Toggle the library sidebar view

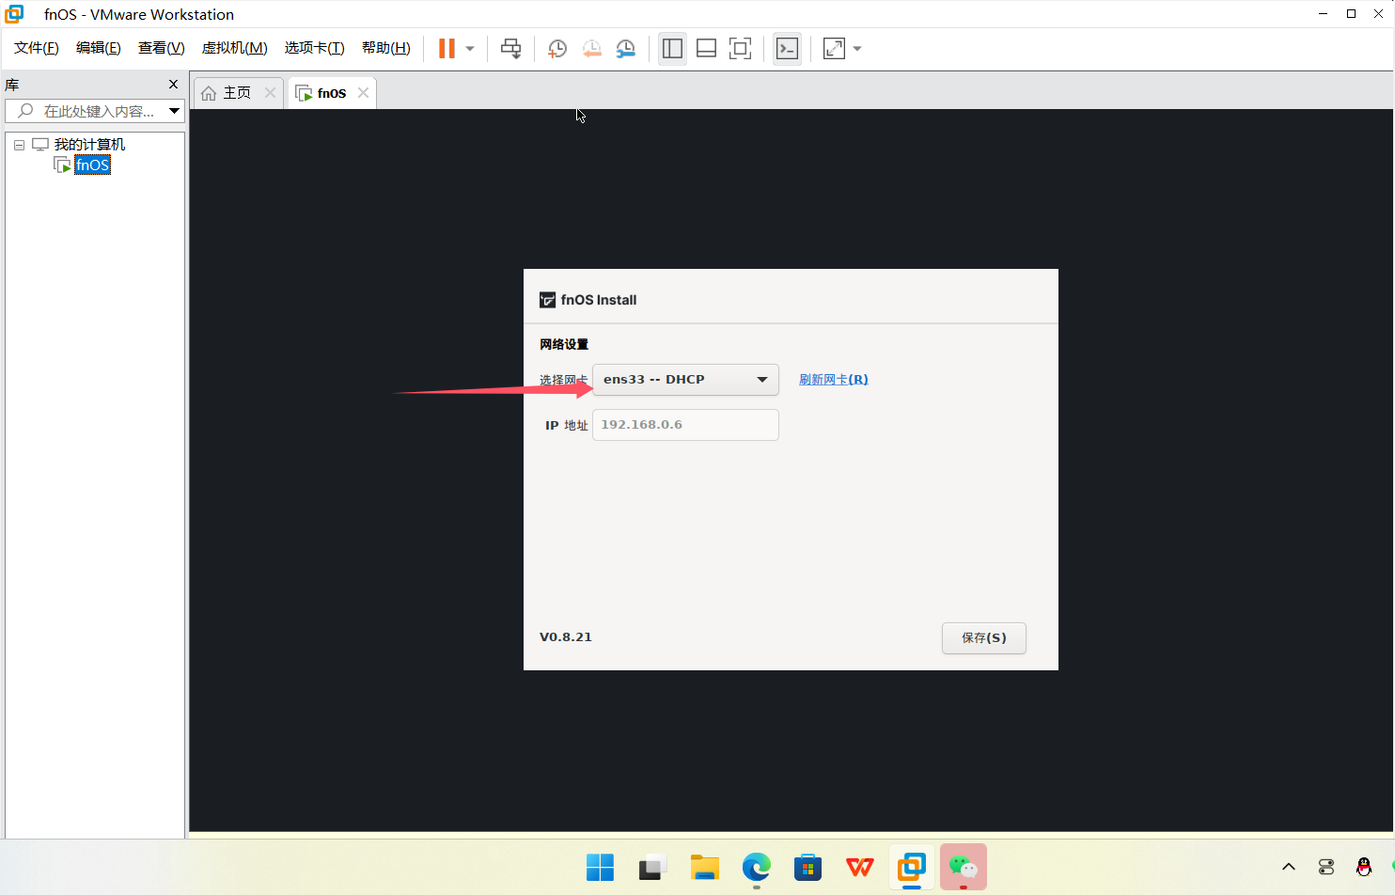click(672, 49)
